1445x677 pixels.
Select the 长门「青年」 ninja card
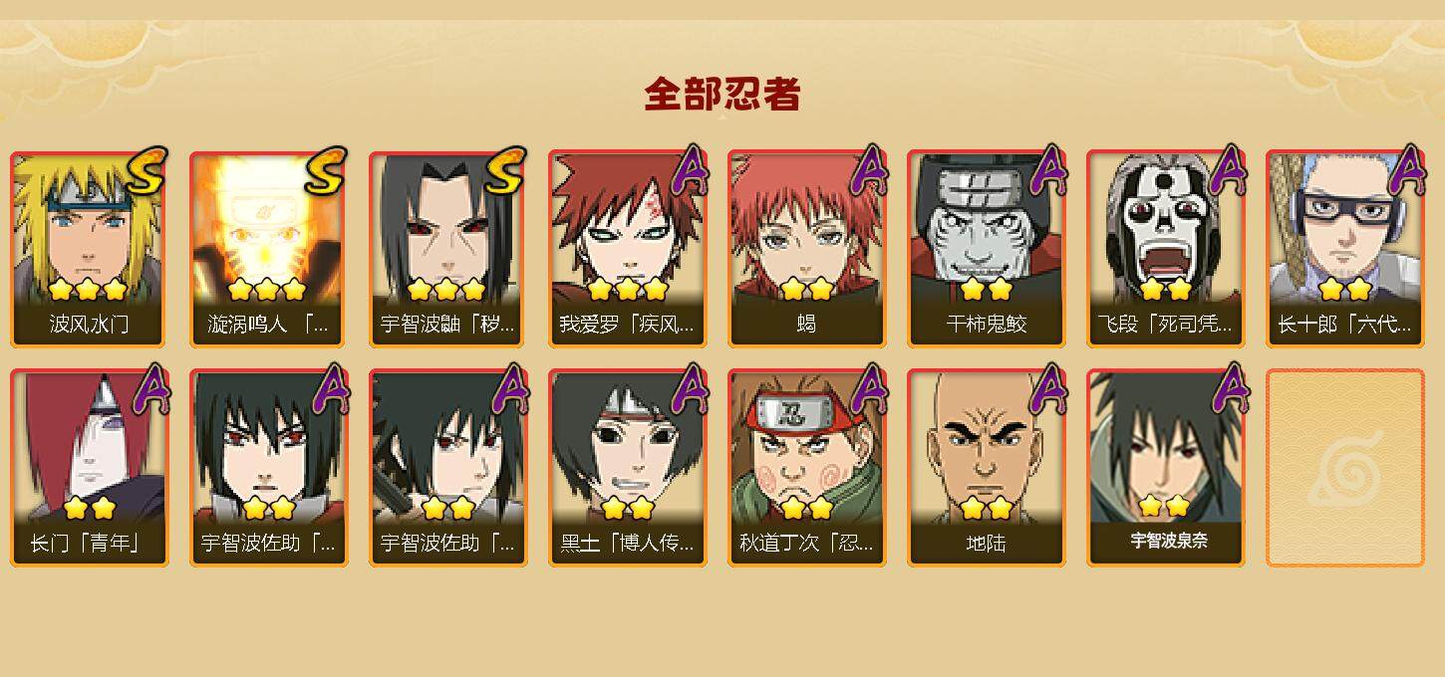[x=90, y=468]
